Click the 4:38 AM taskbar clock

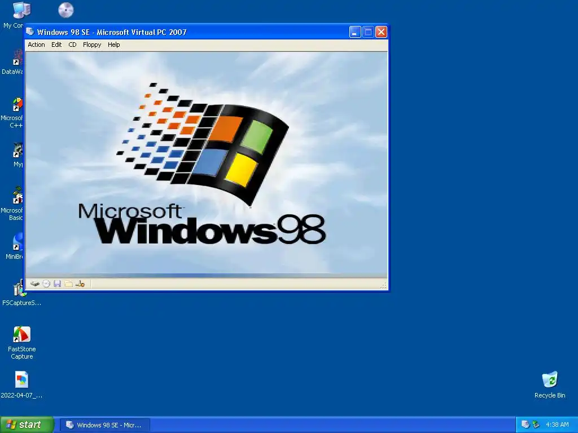point(557,425)
